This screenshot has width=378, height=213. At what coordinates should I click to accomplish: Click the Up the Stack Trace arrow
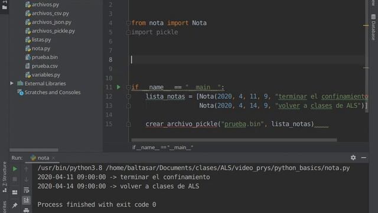coord(26,169)
